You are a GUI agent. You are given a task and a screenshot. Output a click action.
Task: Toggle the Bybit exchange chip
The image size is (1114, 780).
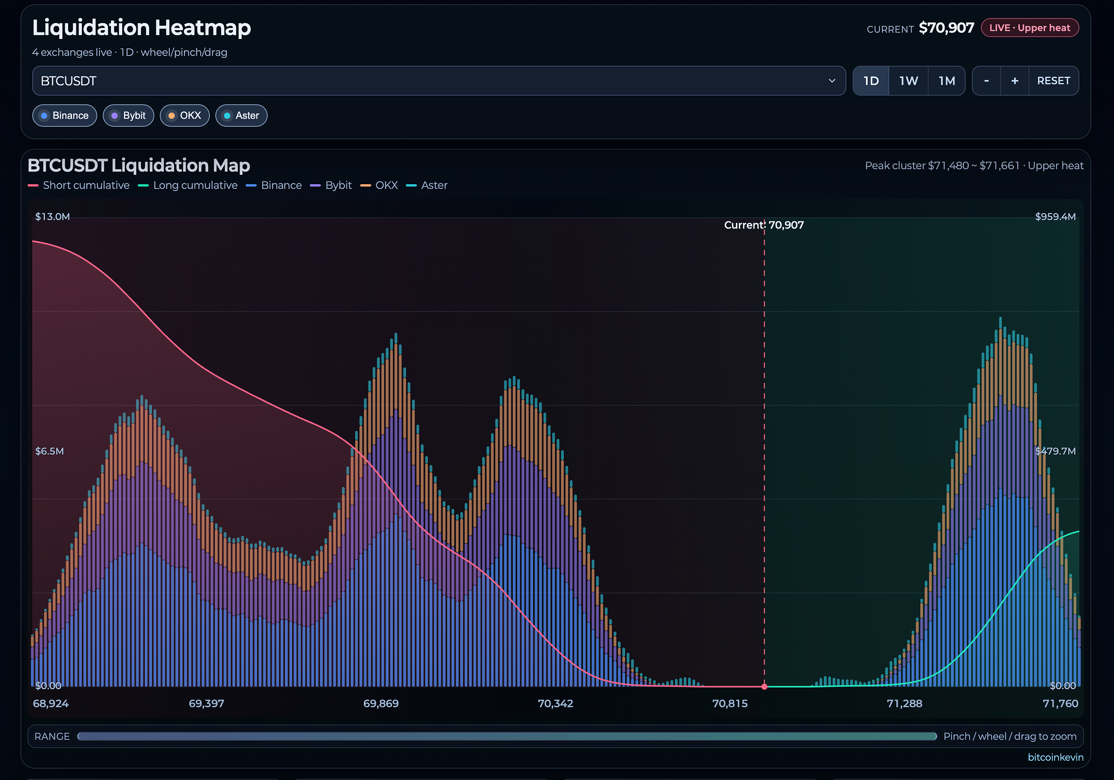coord(128,116)
